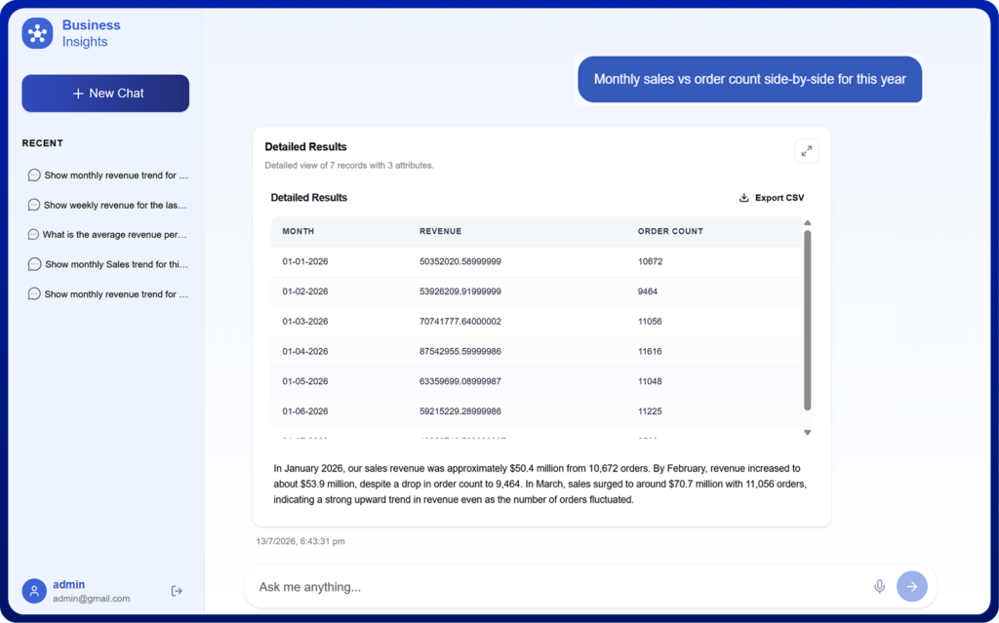Start a New Chat

coord(105,93)
